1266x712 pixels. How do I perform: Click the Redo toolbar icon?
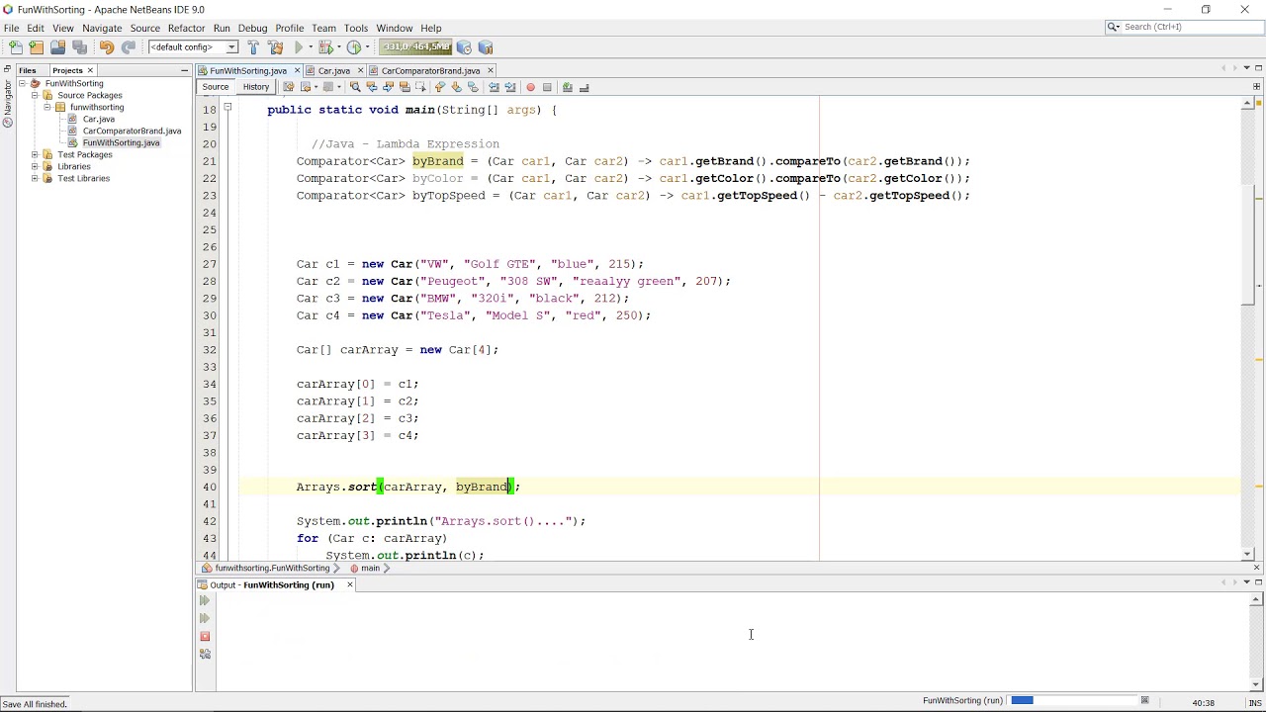click(x=128, y=46)
